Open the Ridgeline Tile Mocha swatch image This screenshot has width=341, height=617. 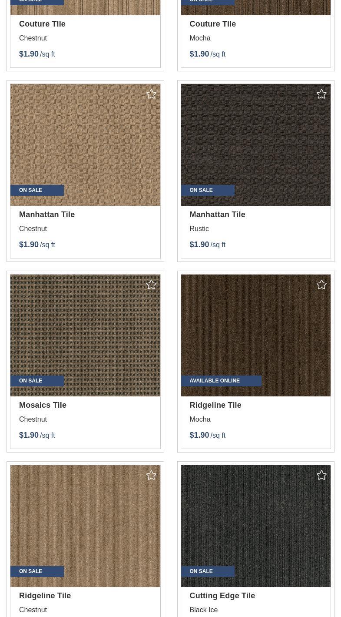[255, 335]
